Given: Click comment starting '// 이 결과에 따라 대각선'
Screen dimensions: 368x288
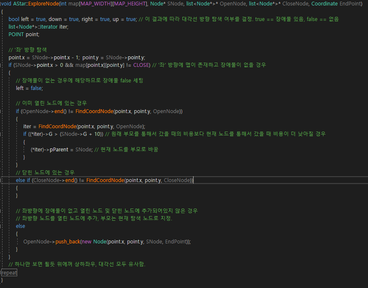Looking at the screenshot, I should pos(239,19).
